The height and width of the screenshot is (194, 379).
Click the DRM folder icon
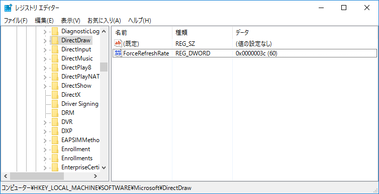point(55,113)
